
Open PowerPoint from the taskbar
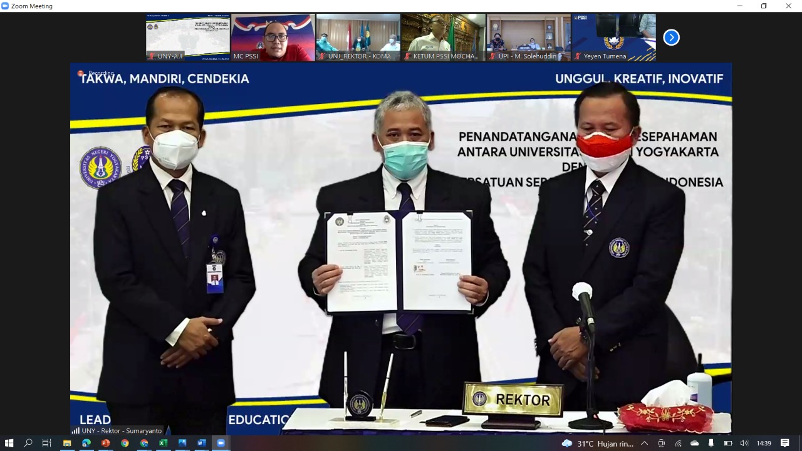(105, 443)
